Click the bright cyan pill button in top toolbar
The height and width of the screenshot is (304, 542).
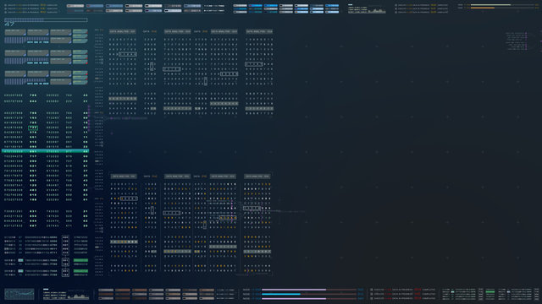255,6
